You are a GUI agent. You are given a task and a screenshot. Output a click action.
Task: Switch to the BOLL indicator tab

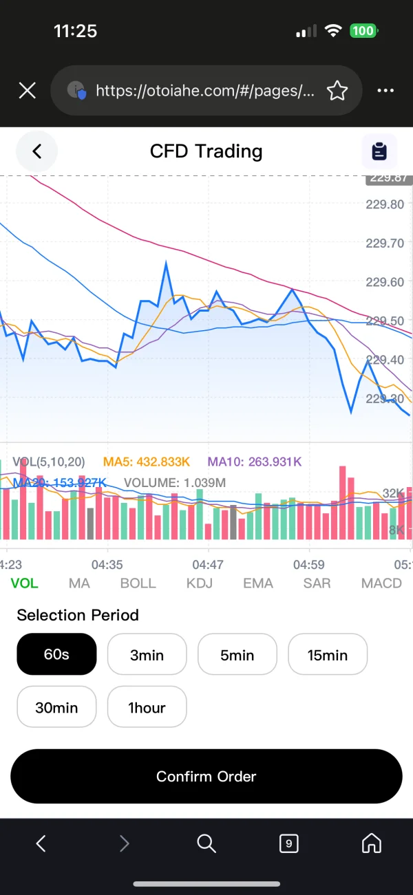(x=138, y=583)
